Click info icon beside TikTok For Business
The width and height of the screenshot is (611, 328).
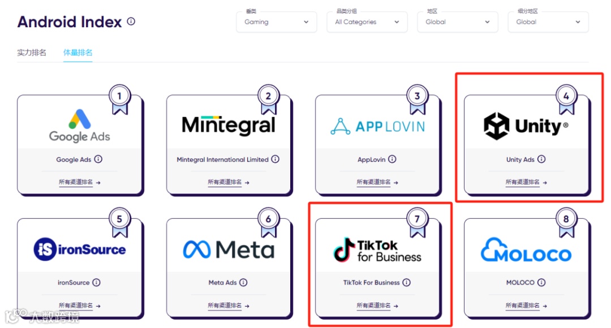[x=406, y=282]
